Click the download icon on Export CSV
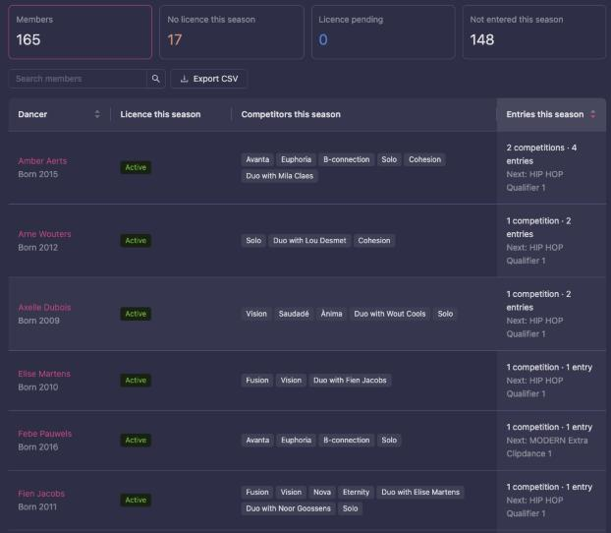Viewport: 611px width, 533px height. point(185,79)
